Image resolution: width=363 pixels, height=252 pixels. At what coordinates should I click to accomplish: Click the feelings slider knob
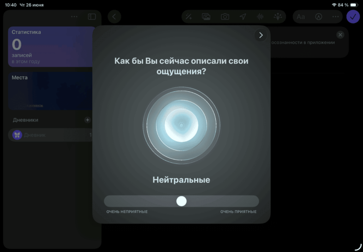click(x=181, y=201)
